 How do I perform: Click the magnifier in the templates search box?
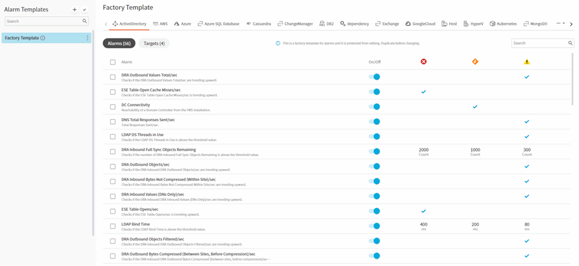[85, 21]
